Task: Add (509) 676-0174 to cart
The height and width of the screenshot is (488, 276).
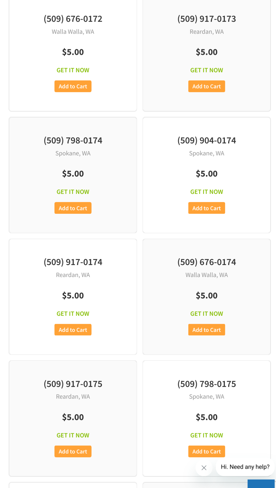Action: pyautogui.click(x=206, y=330)
